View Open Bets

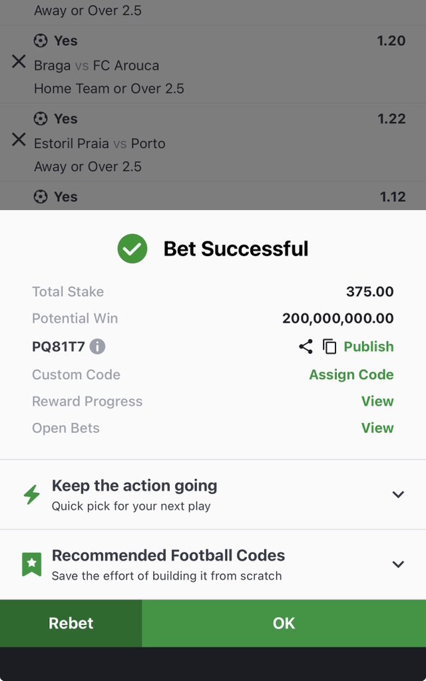[x=377, y=428]
